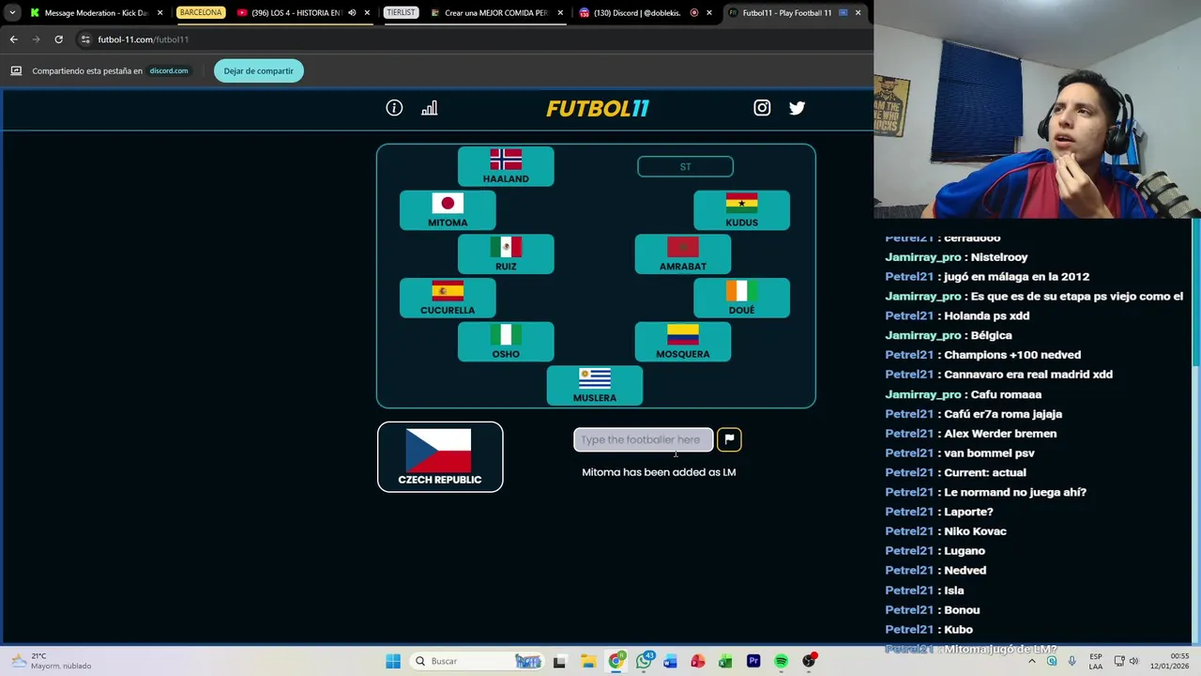The height and width of the screenshot is (676, 1201).
Task: Click chat message 'Cafu romaaa'
Action: [x=1006, y=394]
